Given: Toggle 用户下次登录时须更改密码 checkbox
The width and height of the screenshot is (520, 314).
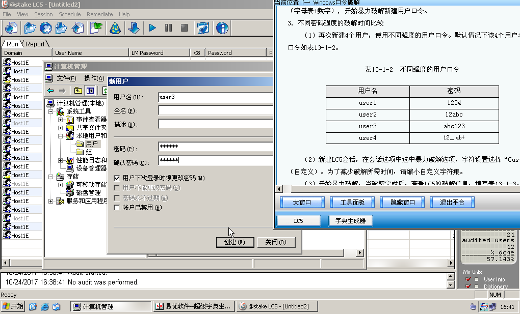Looking at the screenshot, I should tap(117, 178).
